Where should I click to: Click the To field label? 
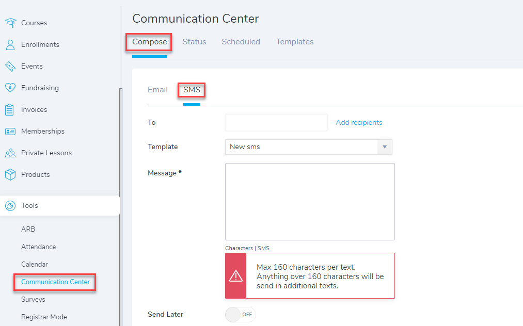click(152, 122)
